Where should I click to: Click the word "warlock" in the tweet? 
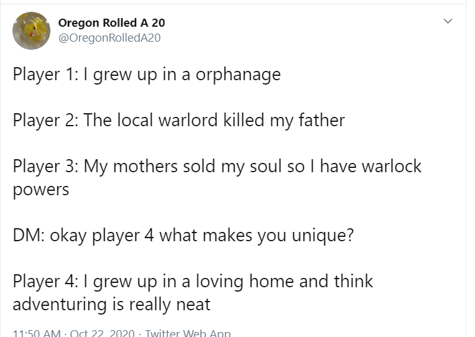point(389,166)
